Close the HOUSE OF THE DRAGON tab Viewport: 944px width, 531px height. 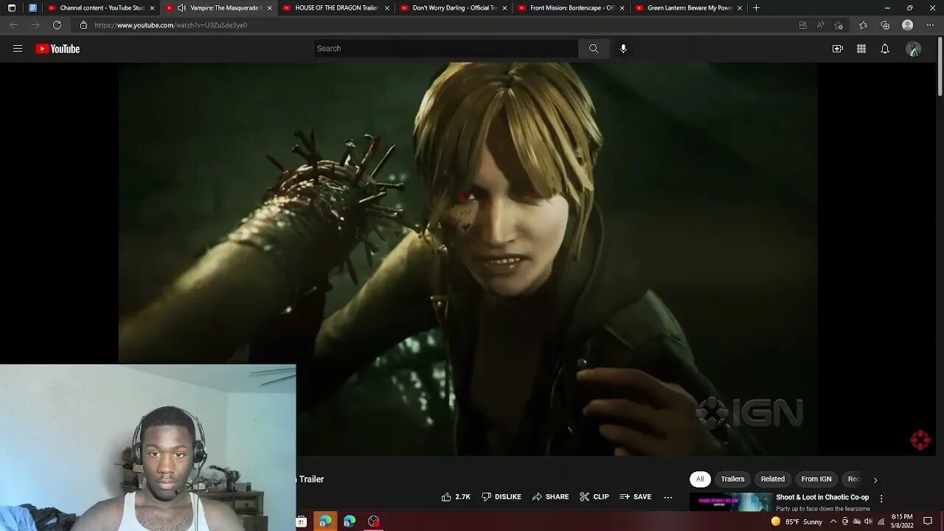(387, 8)
